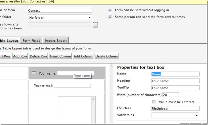Select the Table Layout tab
208x125 pixels.
click(9, 40)
